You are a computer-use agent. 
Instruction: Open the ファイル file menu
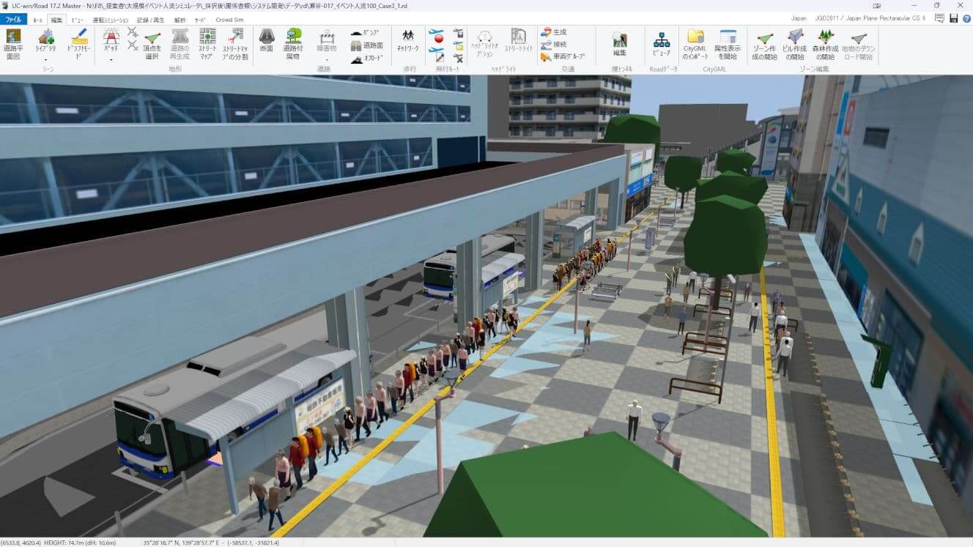tap(13, 20)
